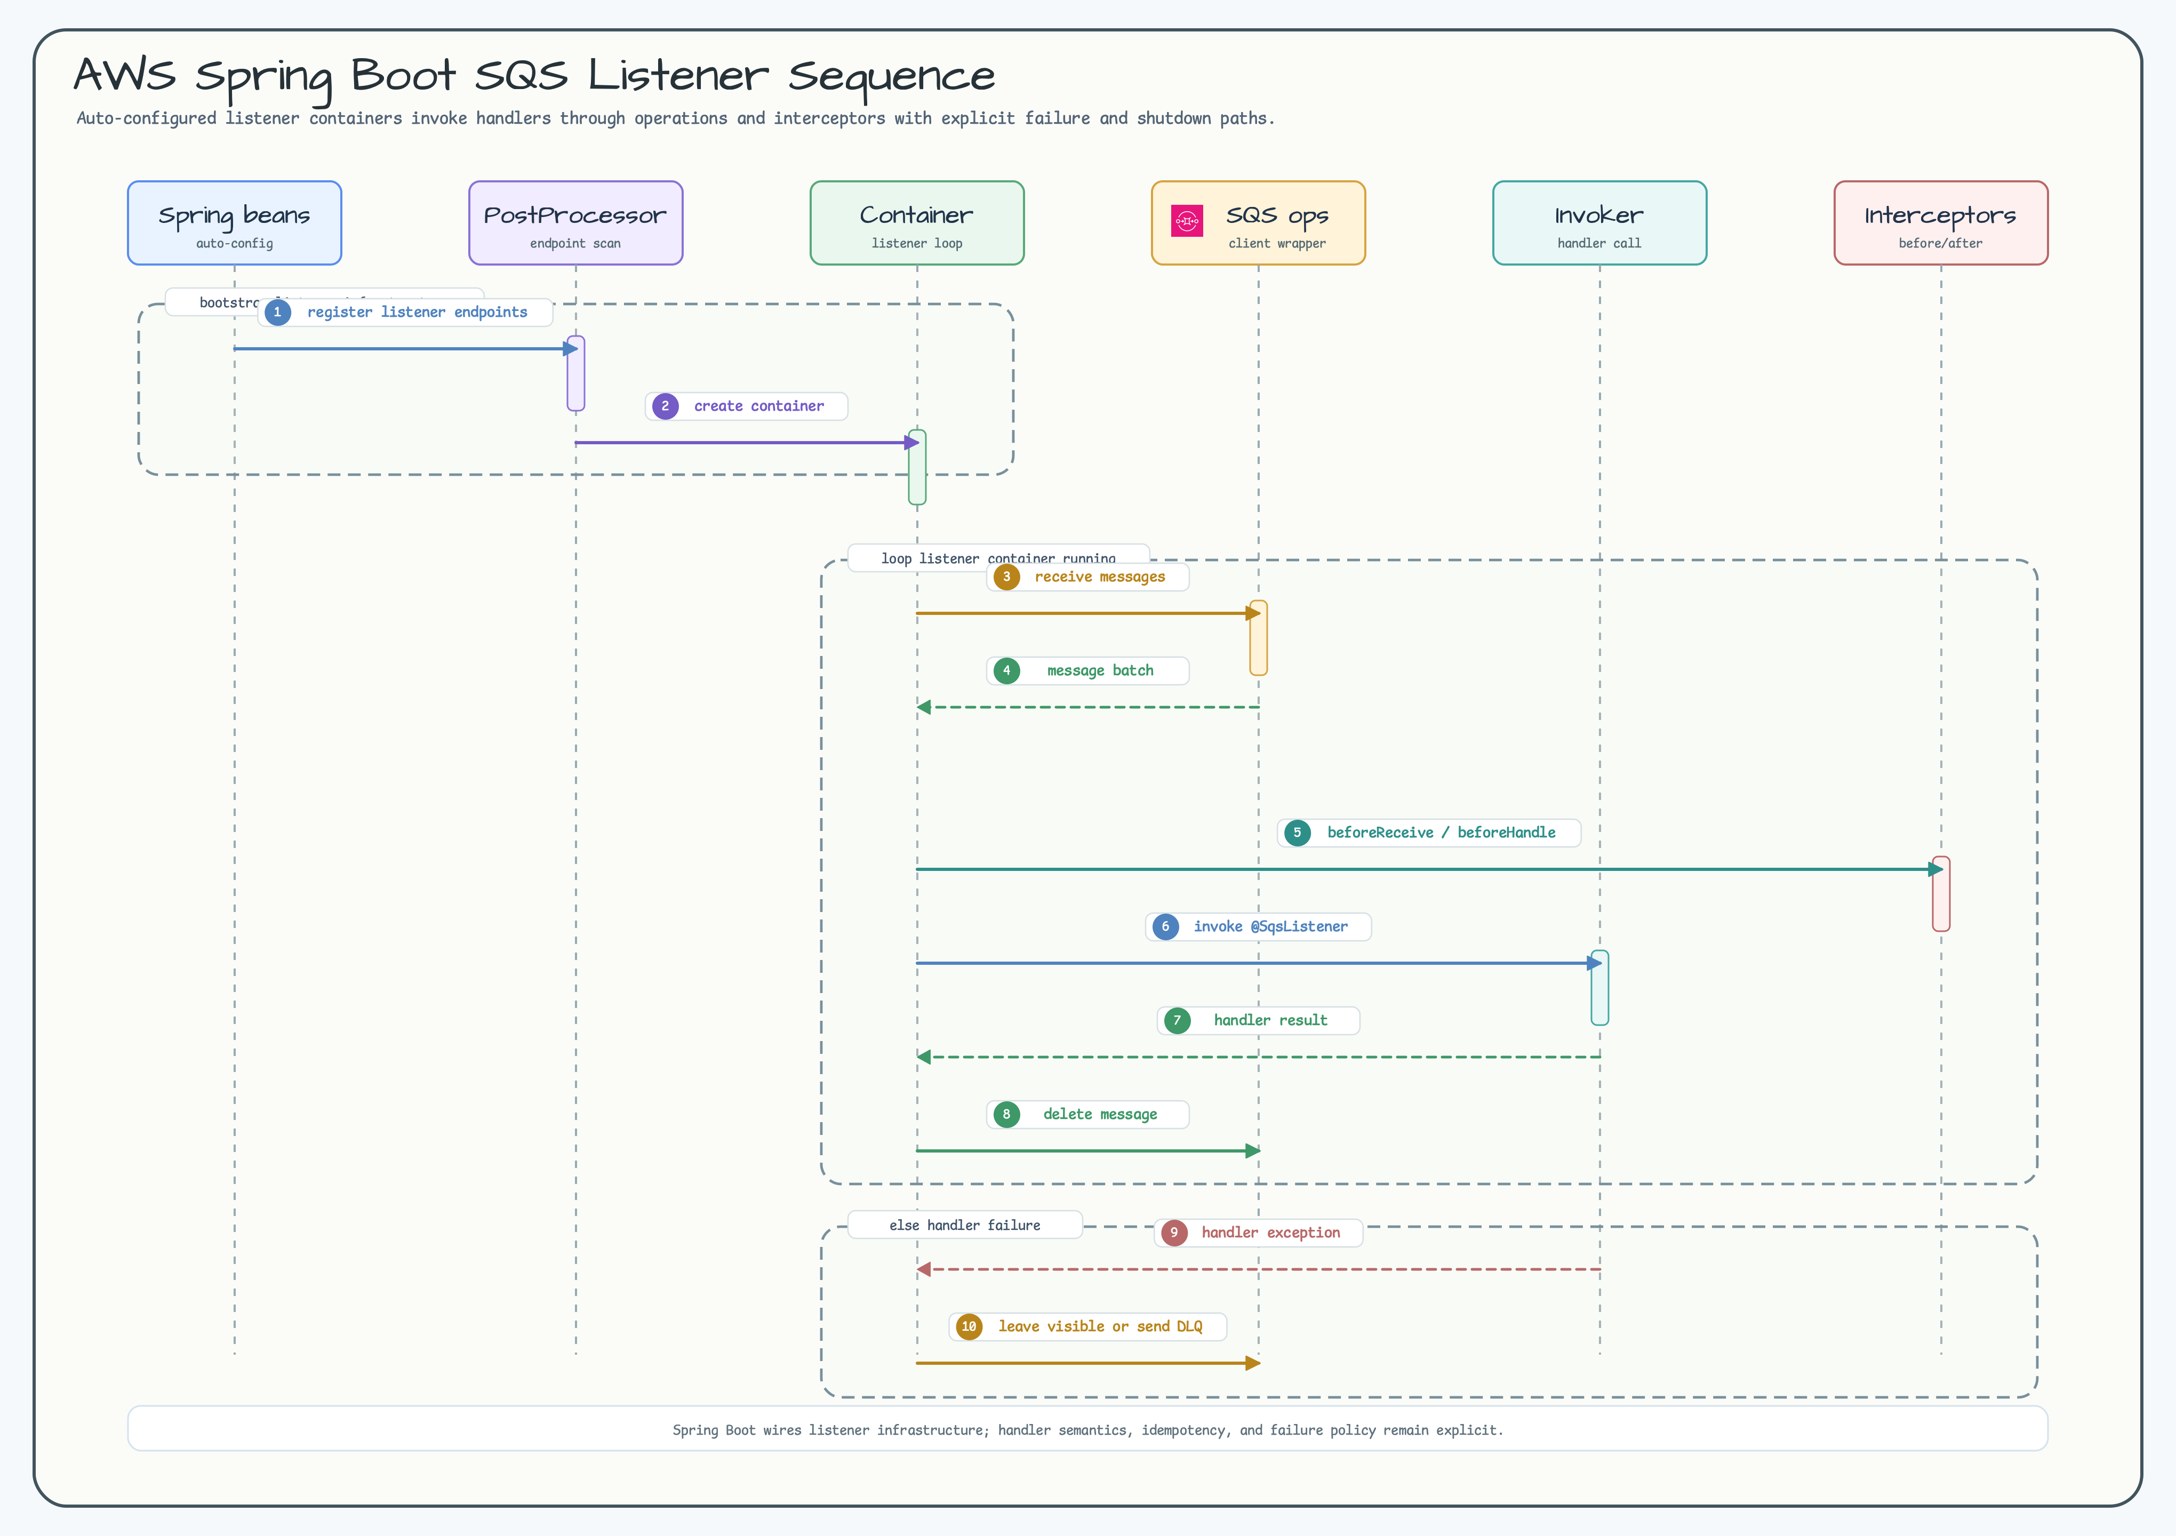Click the Invoker handler call box
Screen dimensions: 2176x1536
click(1600, 223)
